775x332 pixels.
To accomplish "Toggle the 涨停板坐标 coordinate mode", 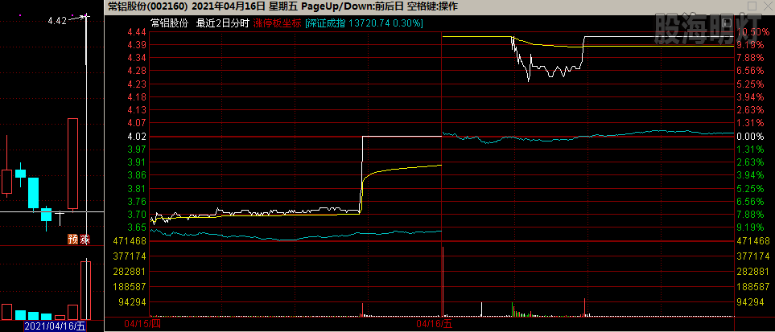I will pos(277,23).
